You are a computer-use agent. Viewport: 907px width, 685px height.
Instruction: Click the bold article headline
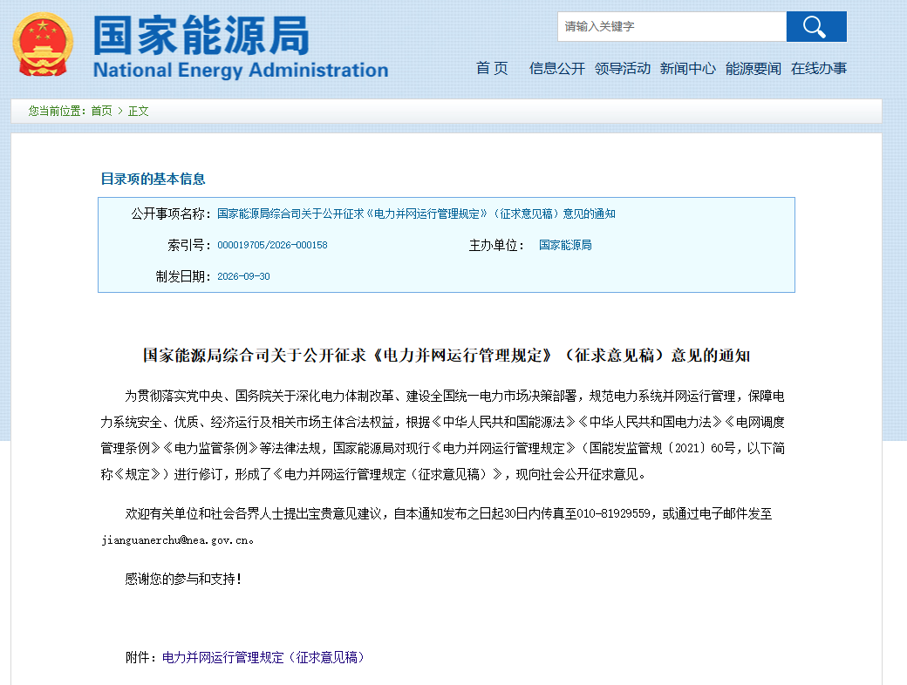tap(446, 355)
